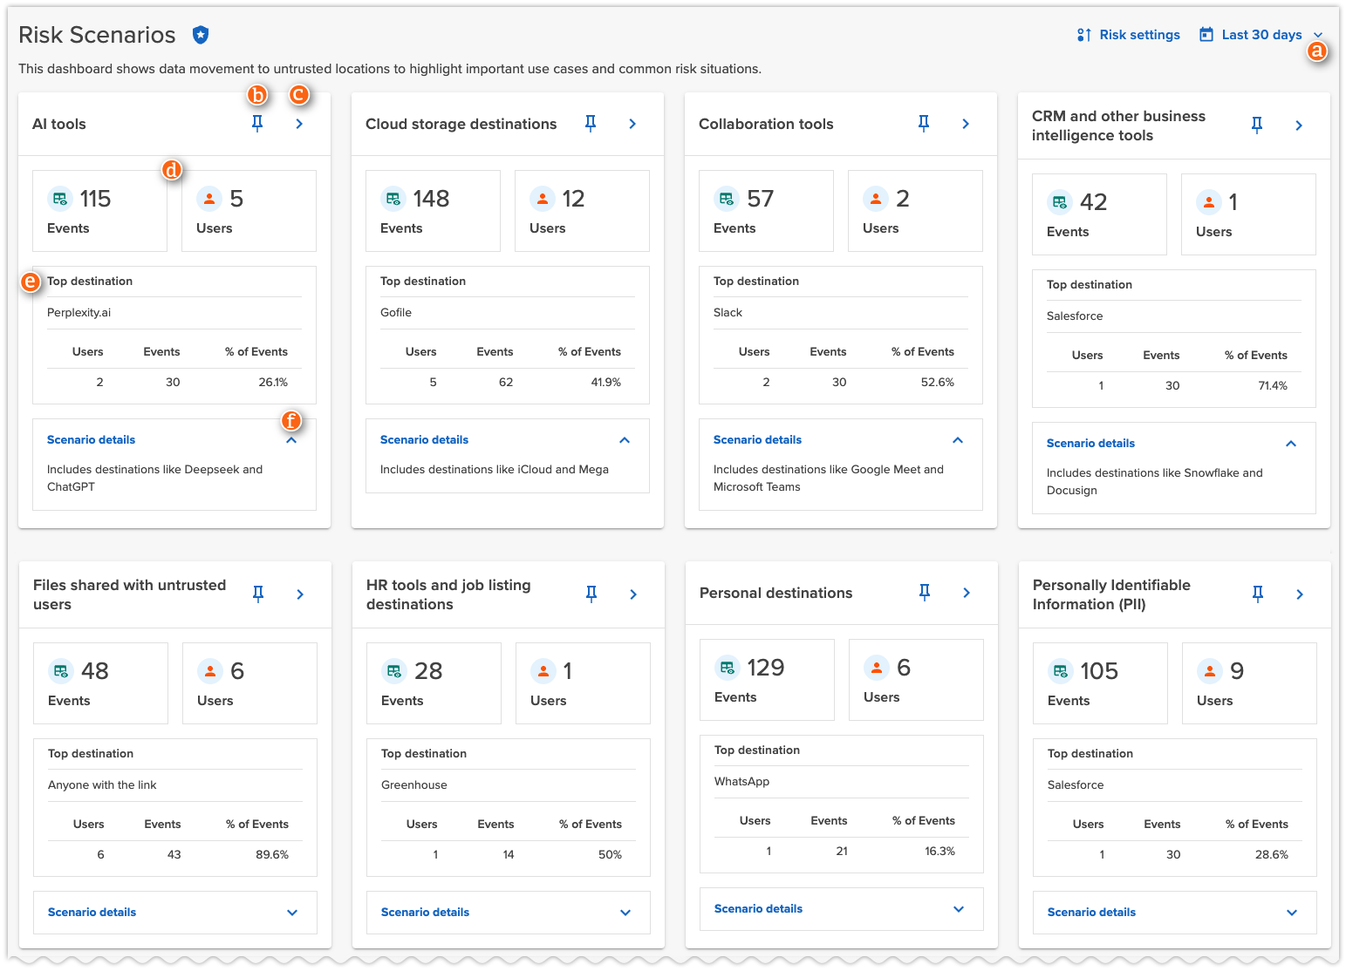Collapse Scenario details on the AI tools card

(x=291, y=440)
